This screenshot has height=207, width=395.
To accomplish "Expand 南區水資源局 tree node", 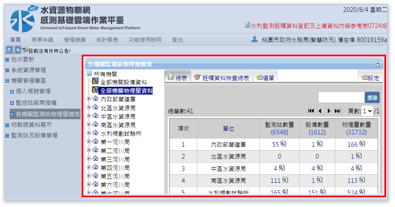I will (x=89, y=124).
